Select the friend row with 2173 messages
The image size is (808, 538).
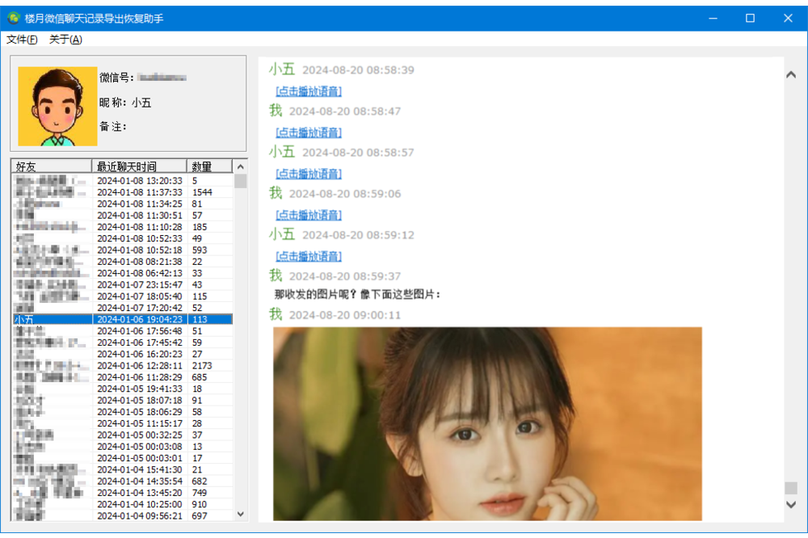(121, 366)
